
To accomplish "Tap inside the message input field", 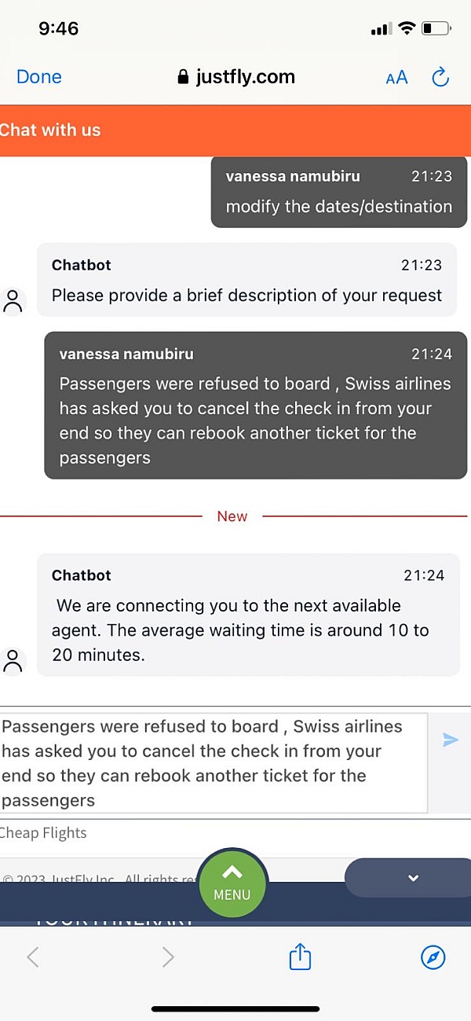I will click(x=212, y=762).
